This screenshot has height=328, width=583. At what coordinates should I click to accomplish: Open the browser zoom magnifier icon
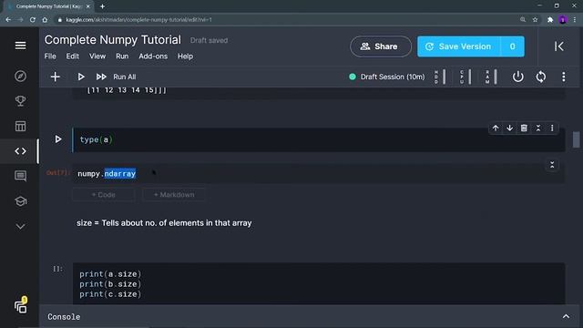coord(523,19)
